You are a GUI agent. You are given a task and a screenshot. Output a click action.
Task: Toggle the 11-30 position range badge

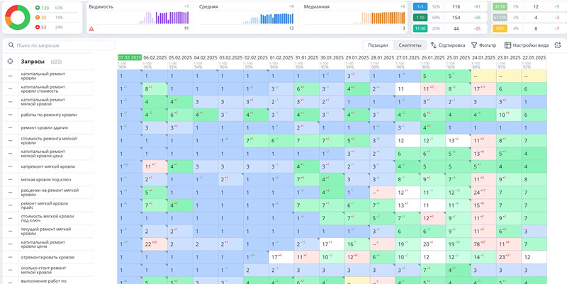pyautogui.click(x=420, y=28)
